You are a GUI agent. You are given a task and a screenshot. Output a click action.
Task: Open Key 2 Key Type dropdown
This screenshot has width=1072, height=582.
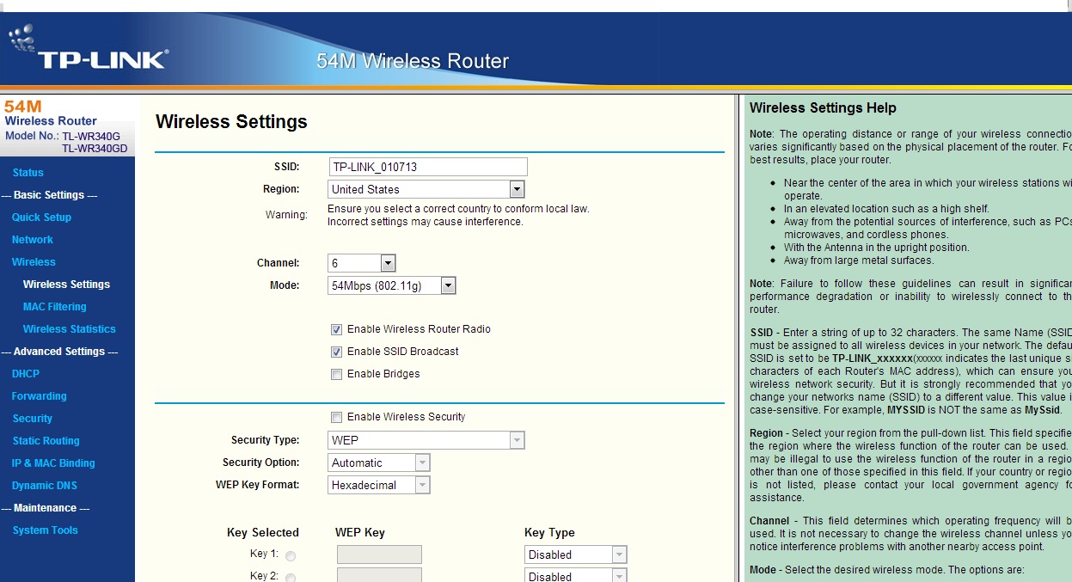point(576,575)
